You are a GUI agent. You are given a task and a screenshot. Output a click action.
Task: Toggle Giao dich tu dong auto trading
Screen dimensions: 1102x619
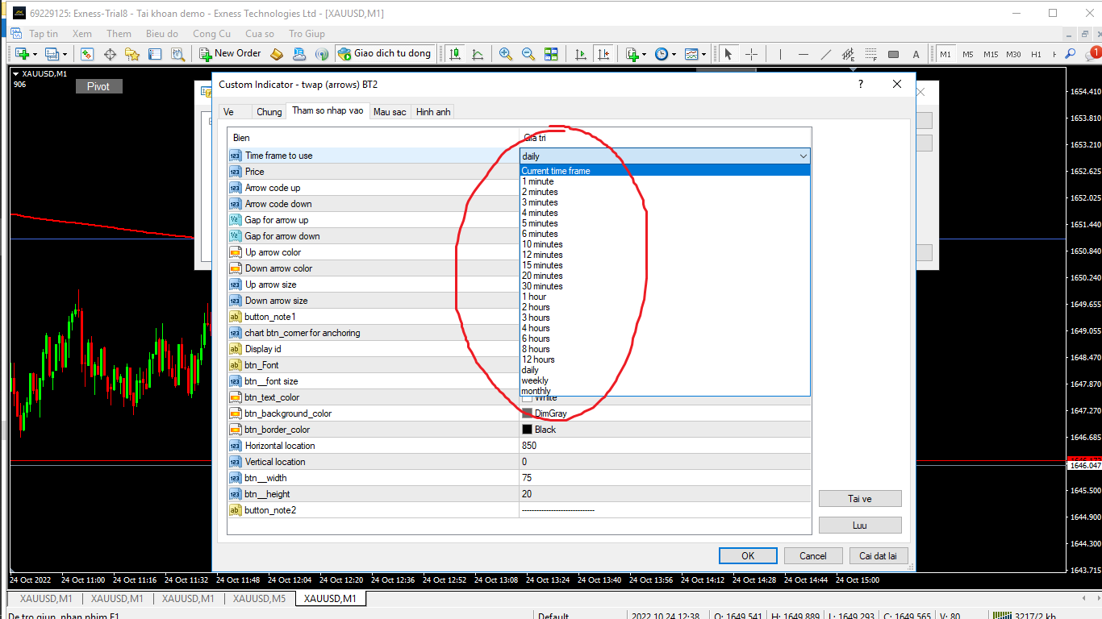click(x=385, y=54)
